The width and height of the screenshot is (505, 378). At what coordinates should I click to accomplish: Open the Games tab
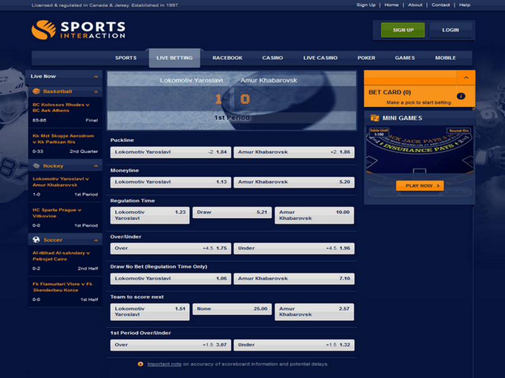[405, 58]
